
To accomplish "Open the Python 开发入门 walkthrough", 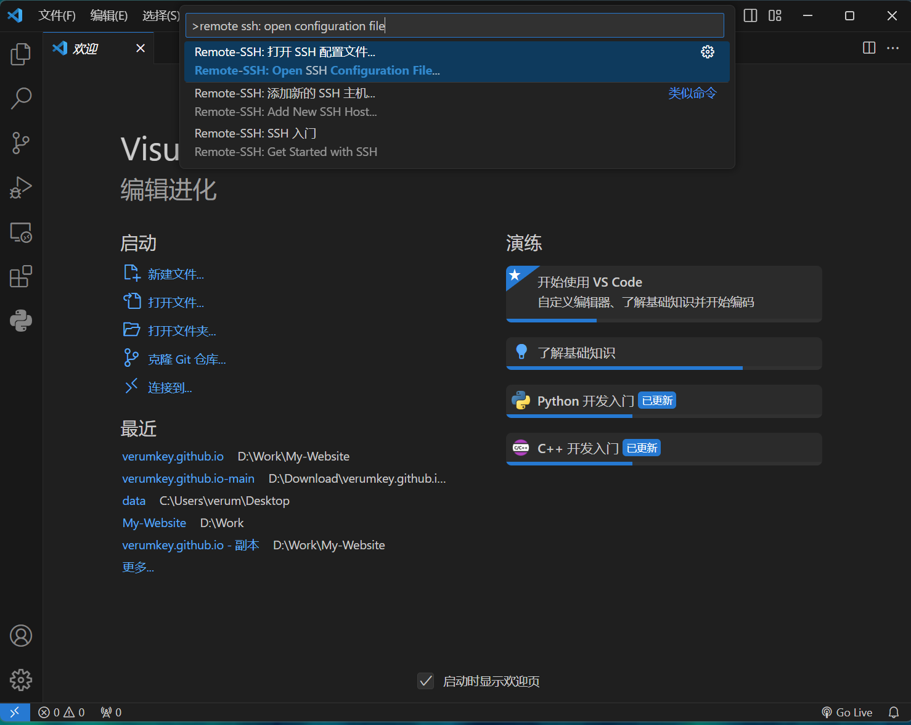I will [x=664, y=401].
